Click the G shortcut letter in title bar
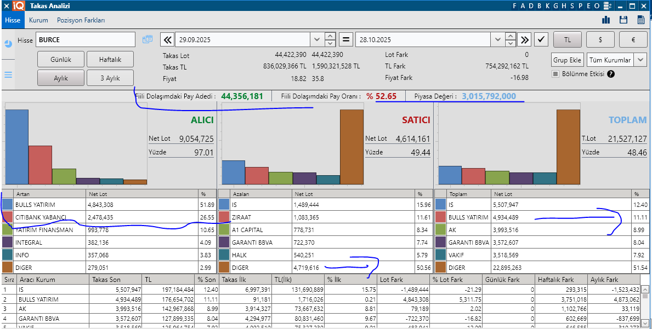The image size is (652, 329). click(x=556, y=6)
